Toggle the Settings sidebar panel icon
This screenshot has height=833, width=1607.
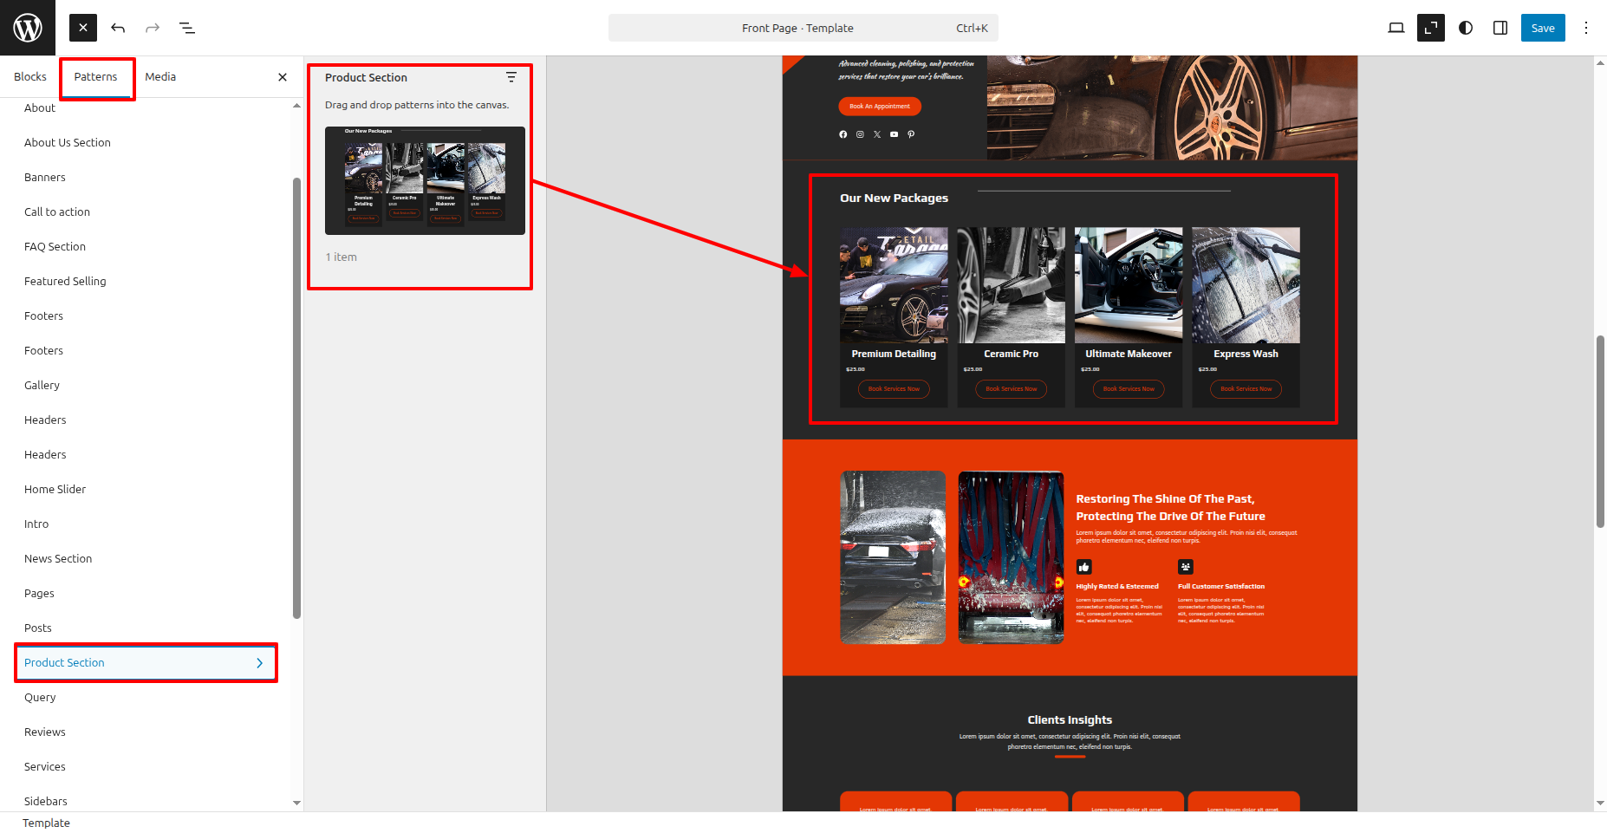1500,28
